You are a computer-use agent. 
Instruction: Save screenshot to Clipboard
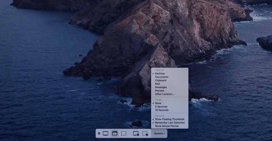click(x=160, y=80)
